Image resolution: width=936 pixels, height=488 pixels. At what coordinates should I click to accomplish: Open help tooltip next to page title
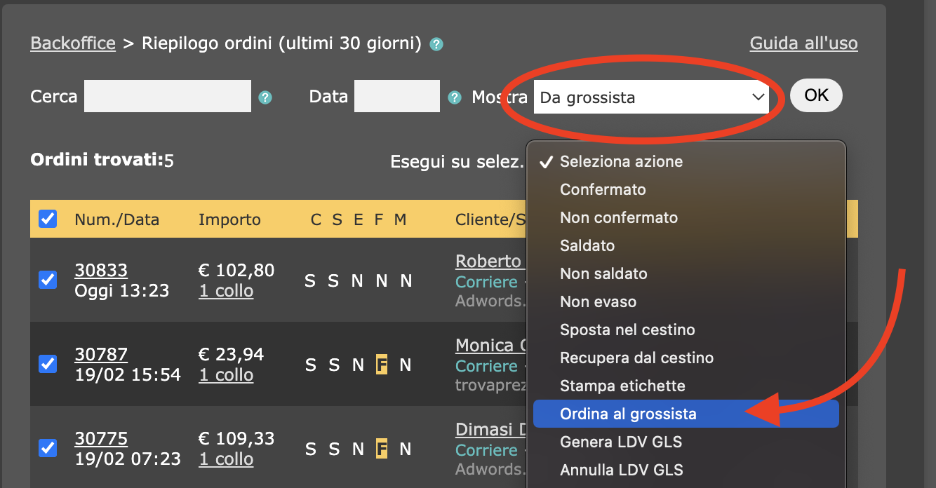[x=436, y=43]
